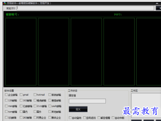Viewport: 161px width, 121px height.
Task: Click the 地址(D) address input field
Action: point(85,8)
